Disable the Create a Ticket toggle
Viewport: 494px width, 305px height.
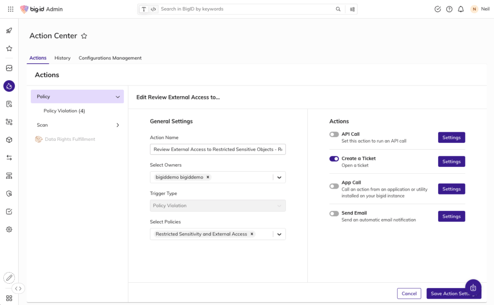coord(334,159)
